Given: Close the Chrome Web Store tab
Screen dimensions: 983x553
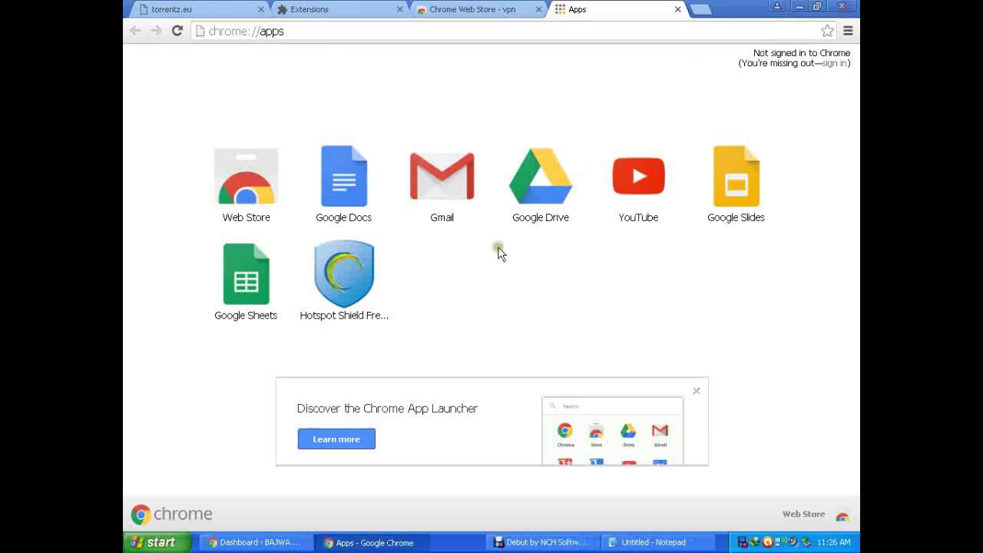Looking at the screenshot, I should (x=538, y=9).
